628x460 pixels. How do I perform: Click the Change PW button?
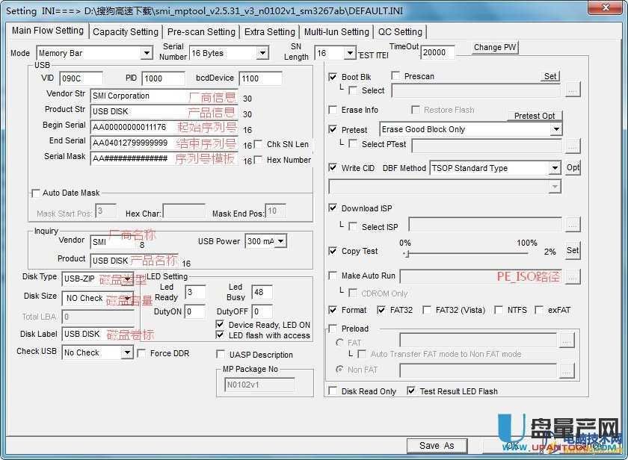click(x=495, y=47)
